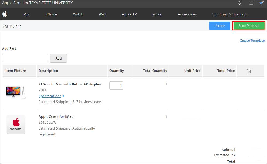Open the Music menu
The image size is (267, 164).
[157, 14]
